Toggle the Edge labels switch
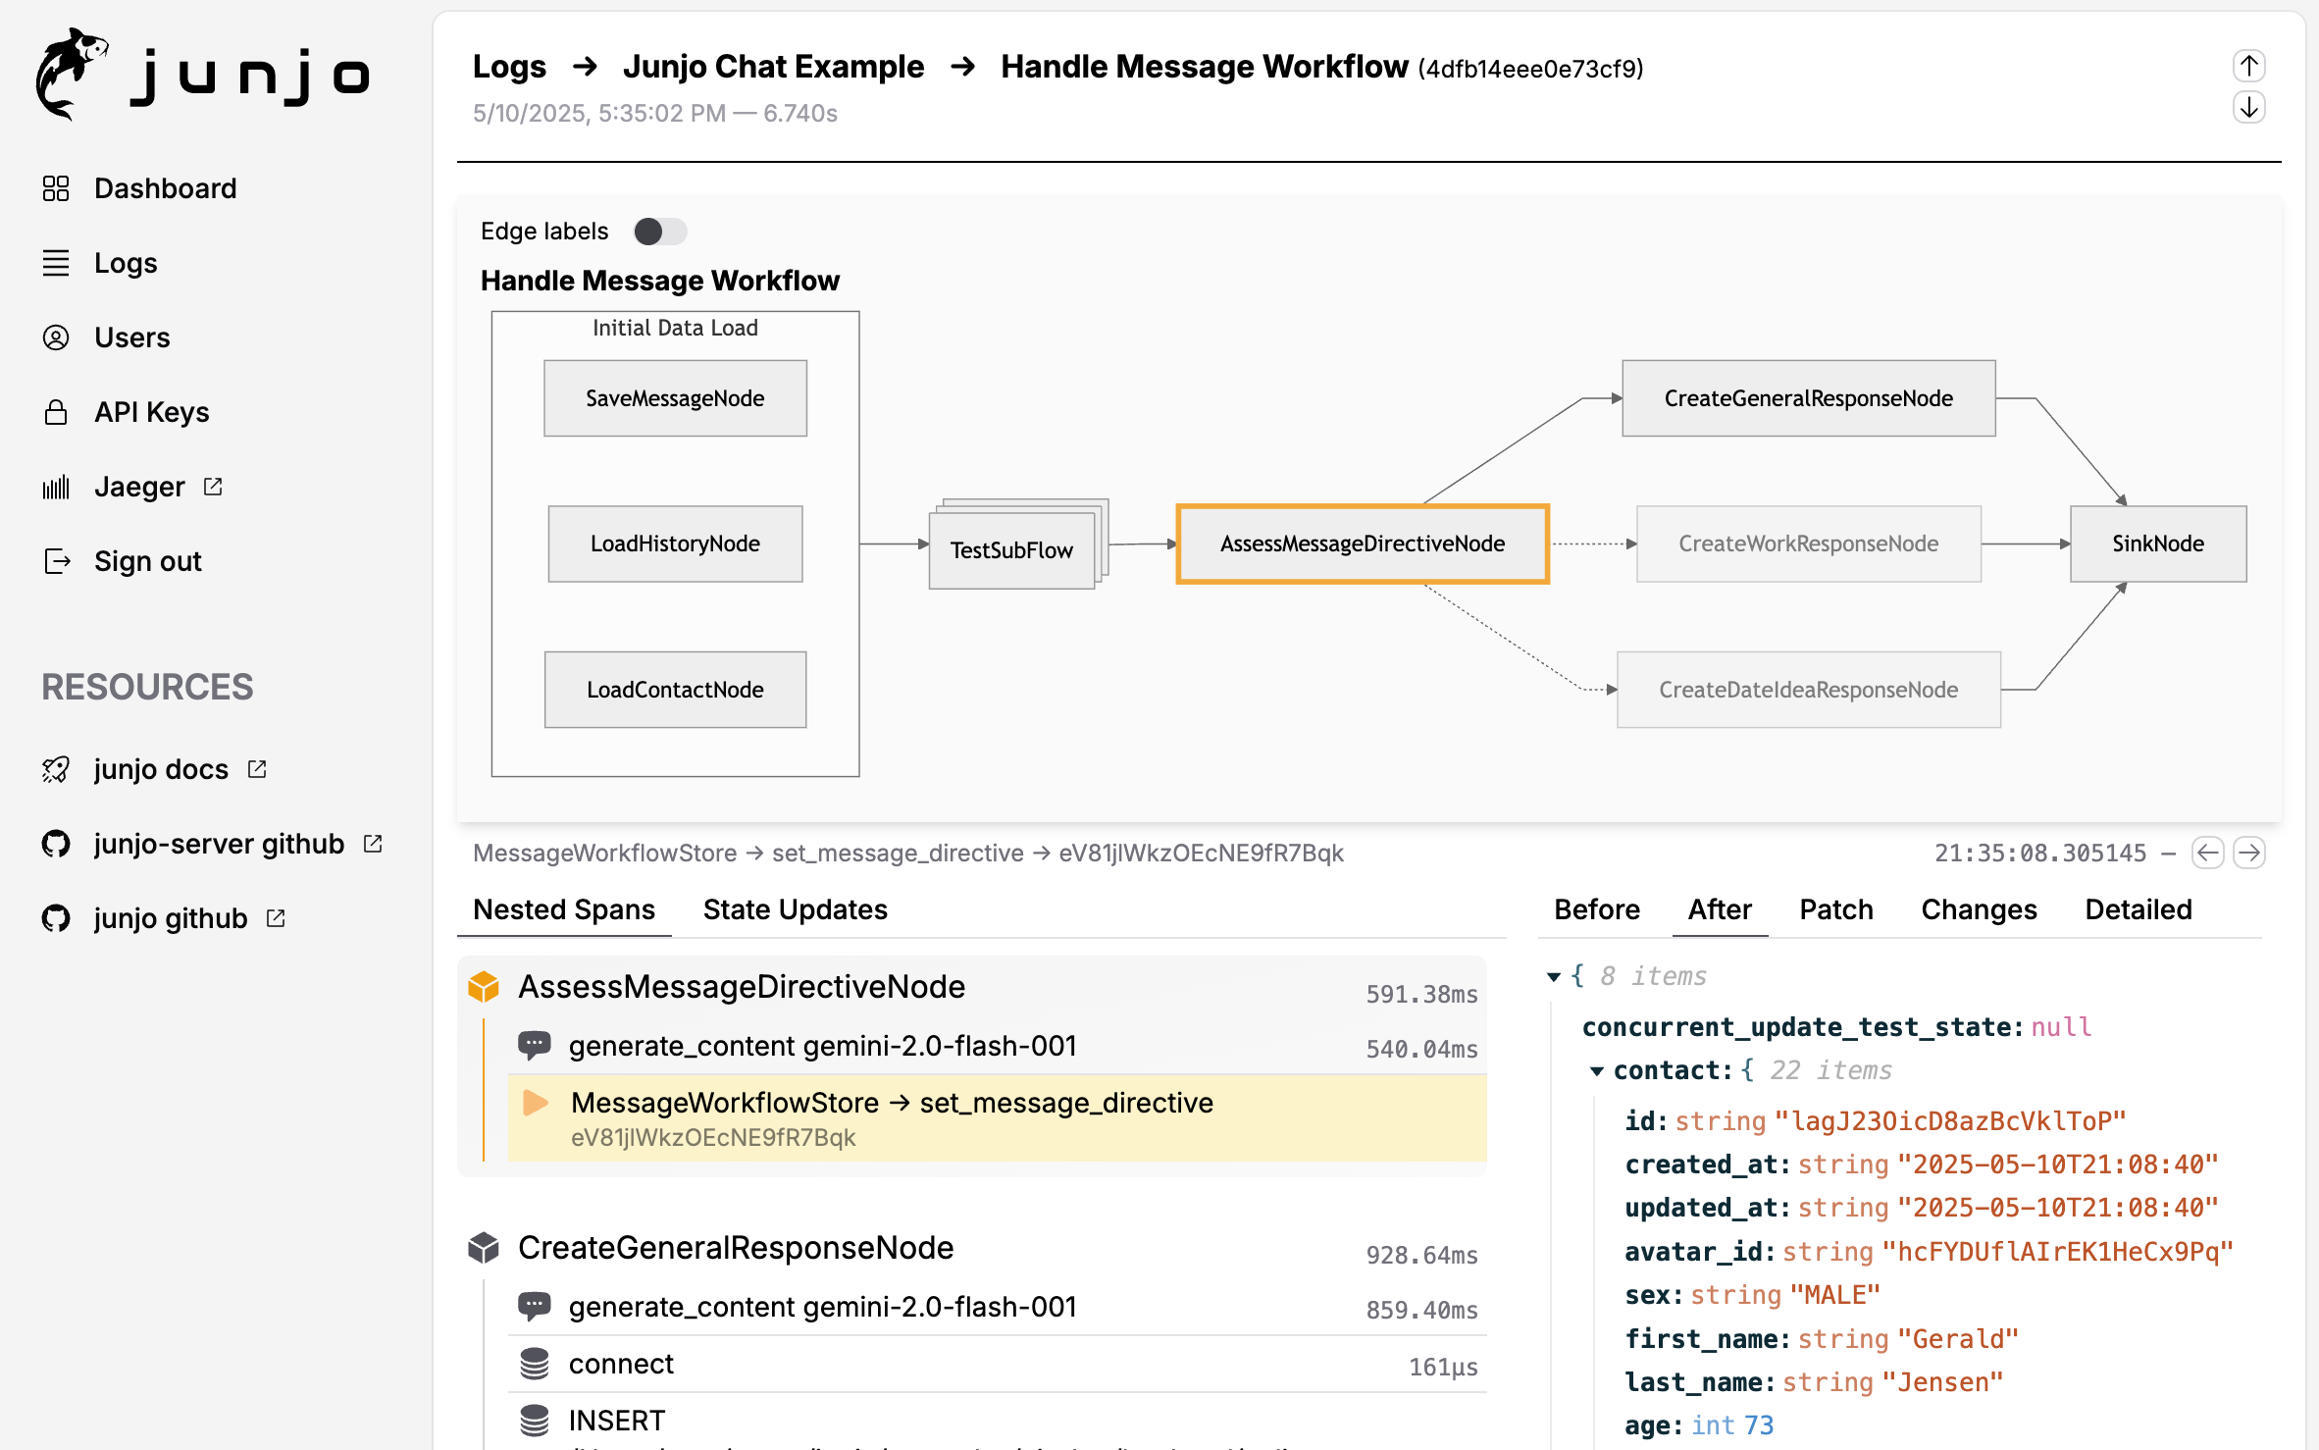 660,232
